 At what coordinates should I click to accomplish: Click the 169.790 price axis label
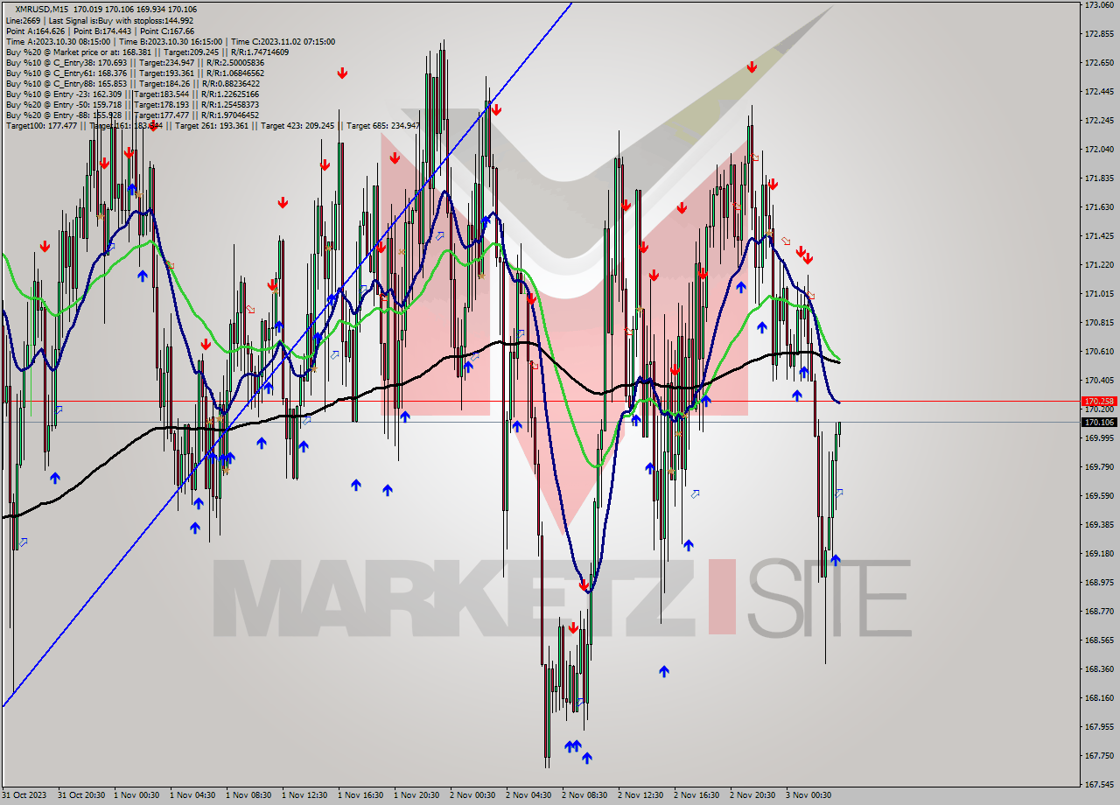(x=1099, y=467)
